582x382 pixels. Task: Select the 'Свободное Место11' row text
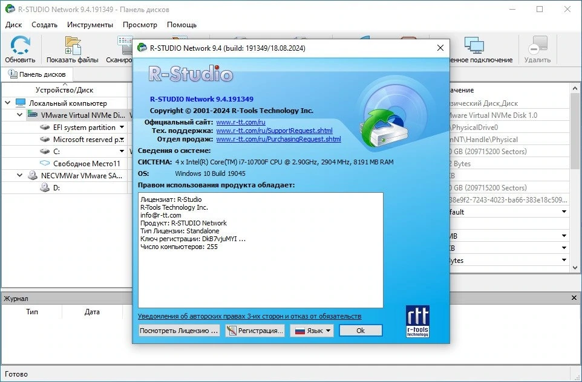coord(87,164)
